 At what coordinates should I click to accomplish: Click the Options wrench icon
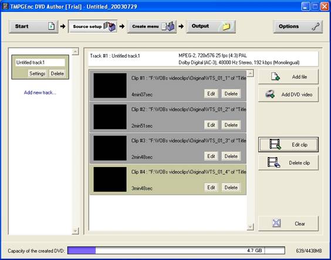[315, 26]
